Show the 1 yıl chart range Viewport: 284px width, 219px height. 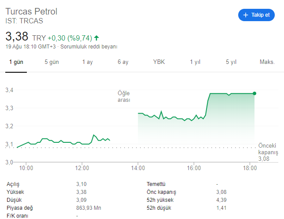click(x=195, y=62)
